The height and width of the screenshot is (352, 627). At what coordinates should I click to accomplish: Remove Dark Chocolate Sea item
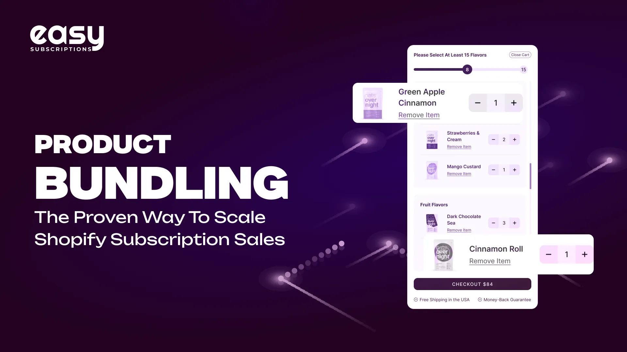459,230
